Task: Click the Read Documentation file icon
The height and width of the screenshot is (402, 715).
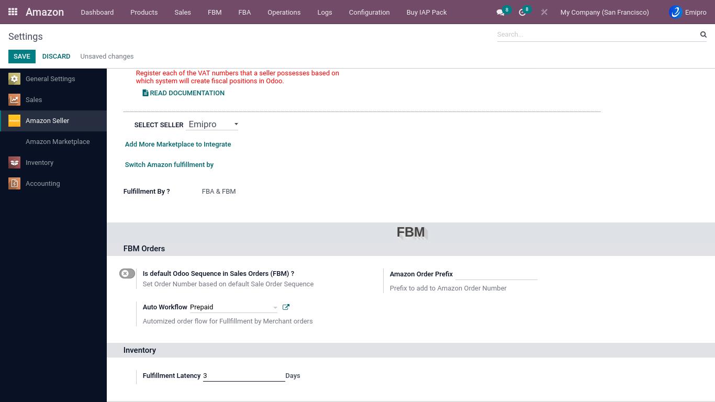Action: point(146,93)
